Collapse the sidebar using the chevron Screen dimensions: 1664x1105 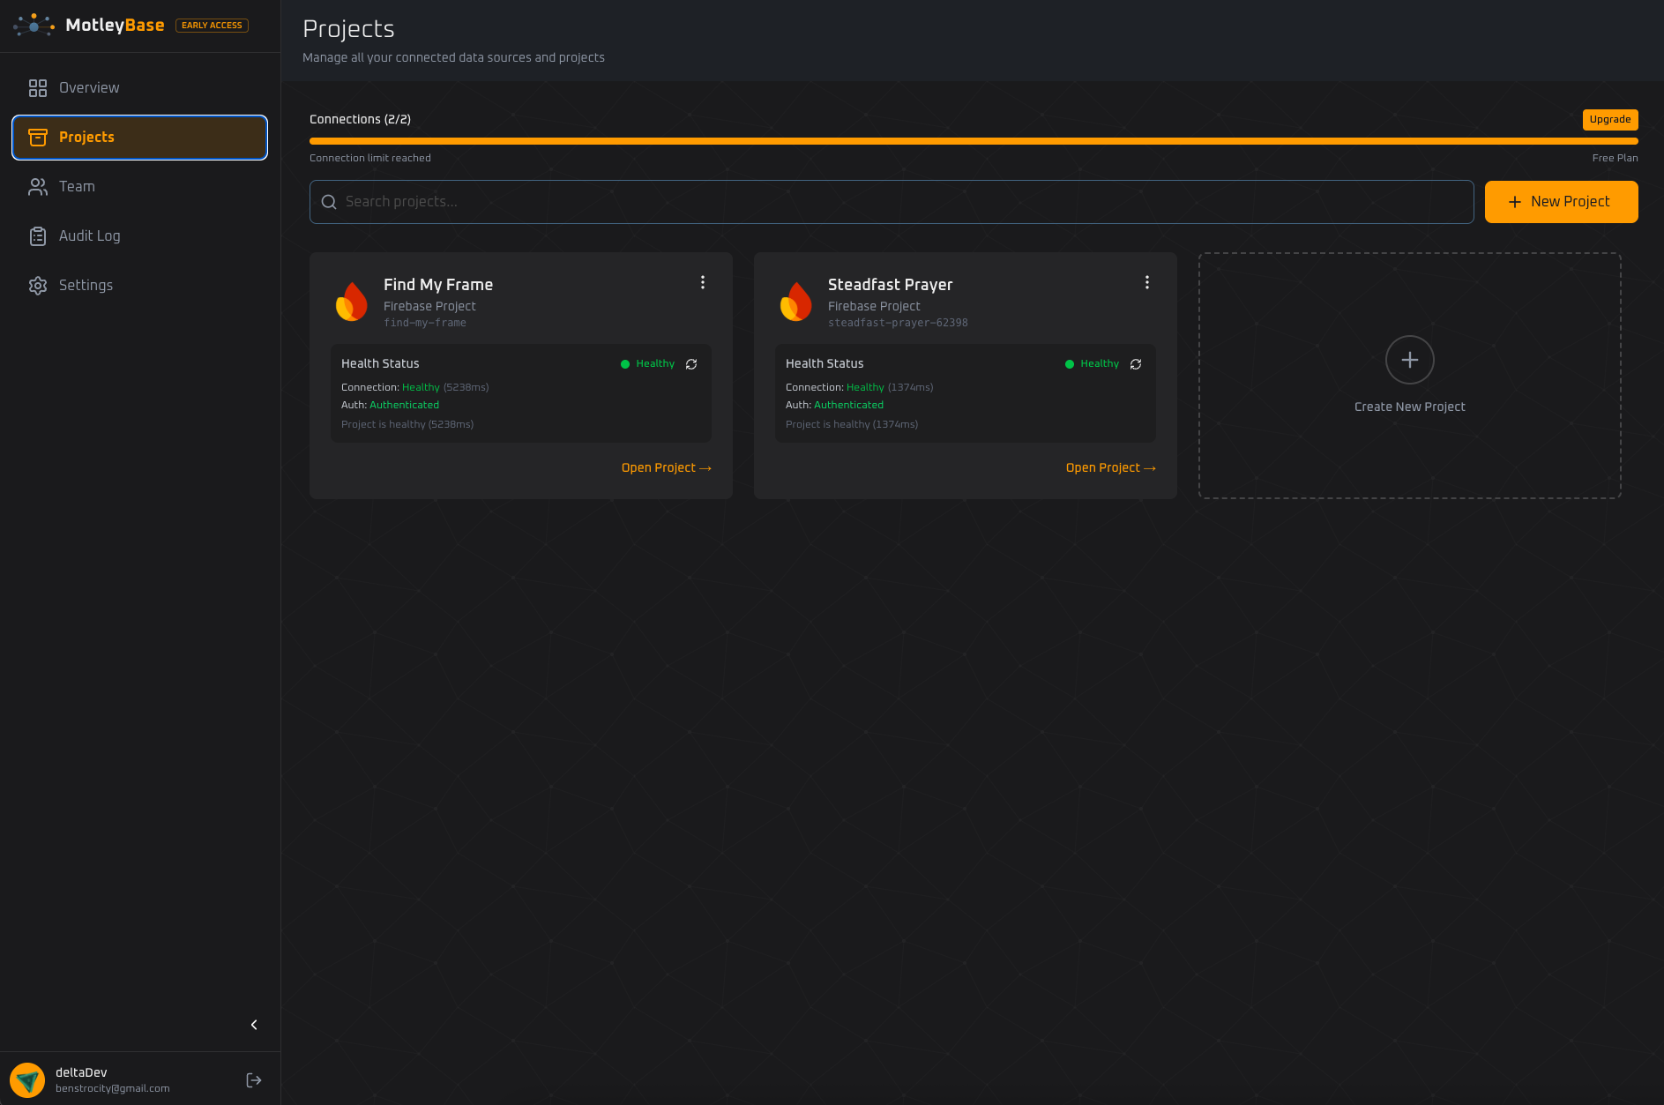[254, 1025]
